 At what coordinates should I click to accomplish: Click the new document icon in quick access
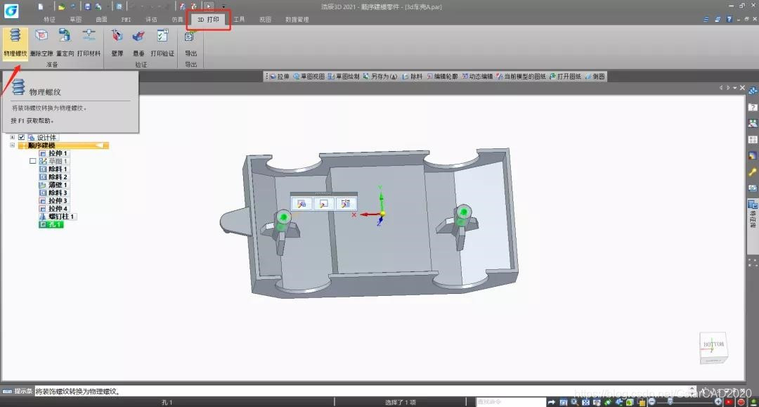41,7
